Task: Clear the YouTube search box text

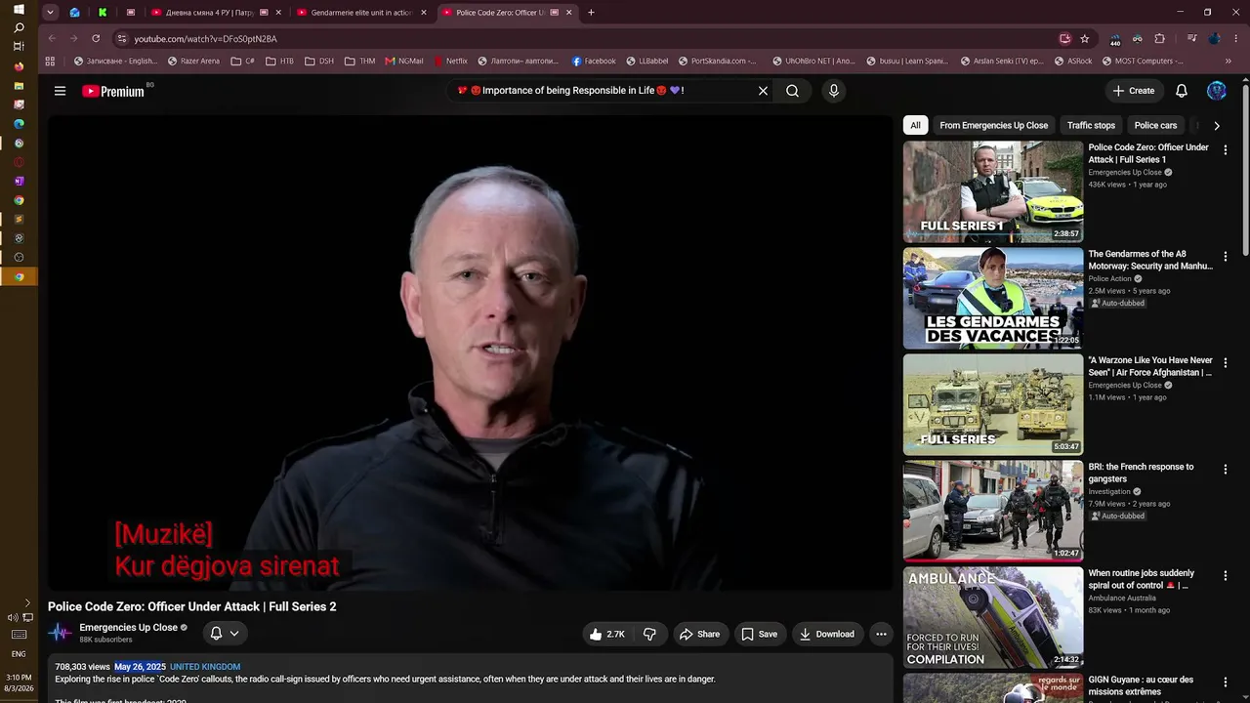Action: coord(763,91)
